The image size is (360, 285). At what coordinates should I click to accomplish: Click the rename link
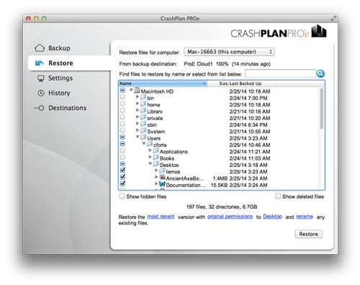point(305,217)
